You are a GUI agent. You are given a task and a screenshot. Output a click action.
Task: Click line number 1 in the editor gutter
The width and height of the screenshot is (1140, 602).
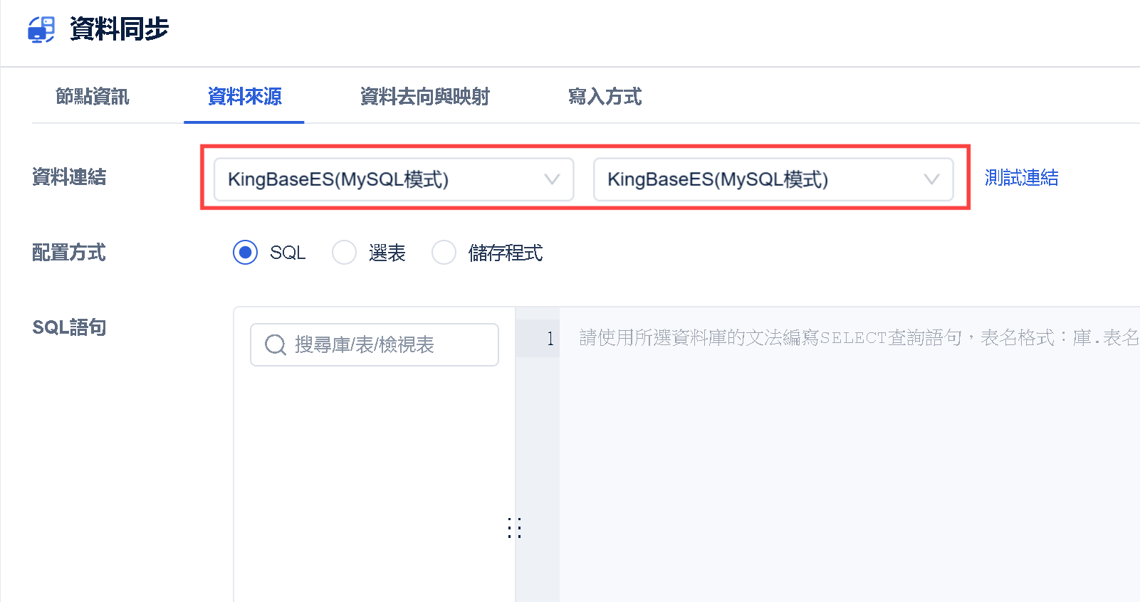pos(550,339)
